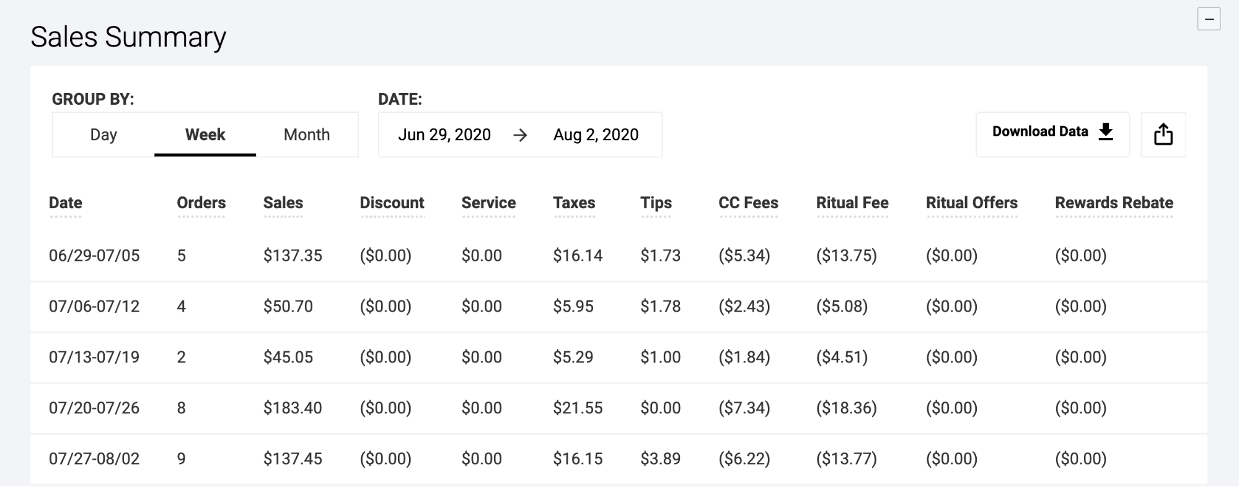Select the 06/29-07/05 week row
This screenshot has height=487, width=1239.
click(x=619, y=255)
